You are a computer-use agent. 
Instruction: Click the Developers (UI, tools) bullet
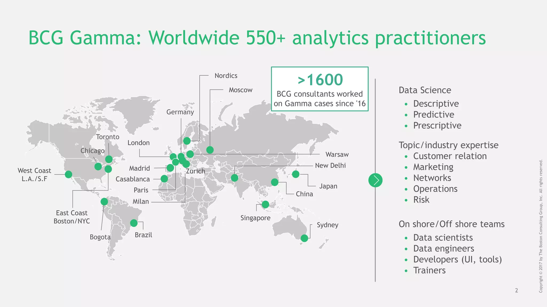click(x=457, y=259)
